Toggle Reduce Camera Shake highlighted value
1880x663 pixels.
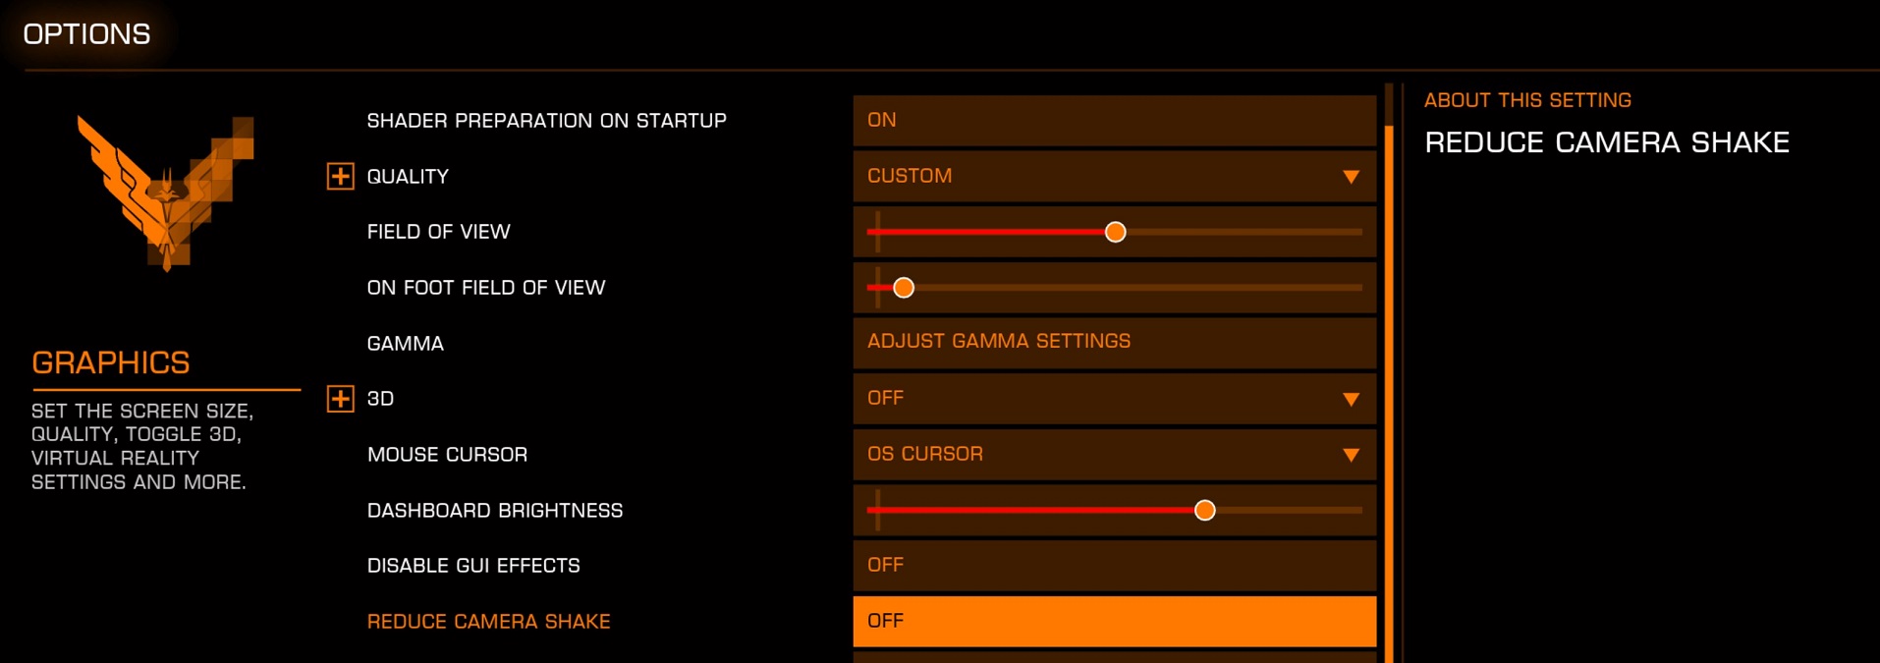(x=1114, y=621)
